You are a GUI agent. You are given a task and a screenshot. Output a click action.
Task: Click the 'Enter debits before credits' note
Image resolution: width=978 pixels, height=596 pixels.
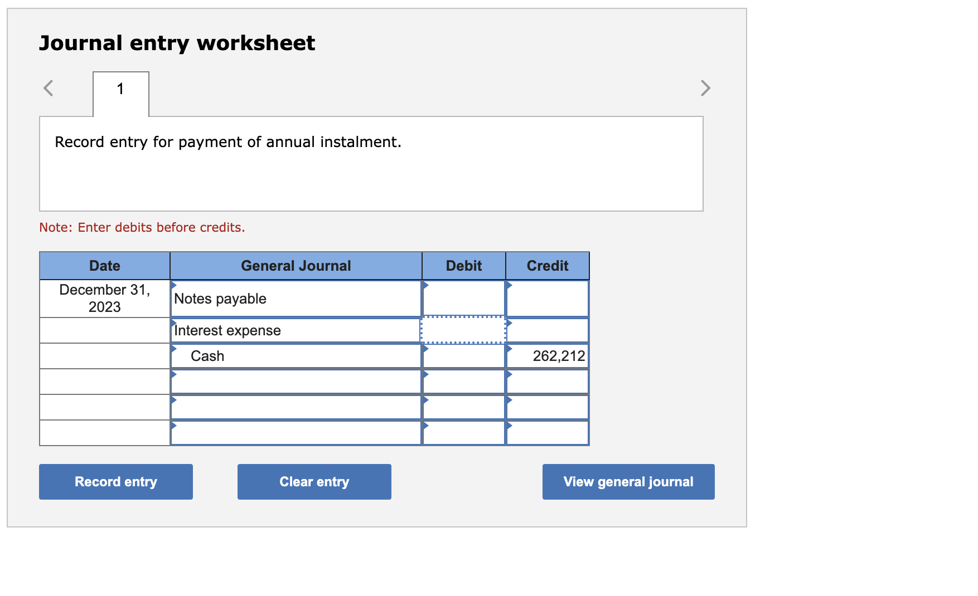(x=142, y=227)
